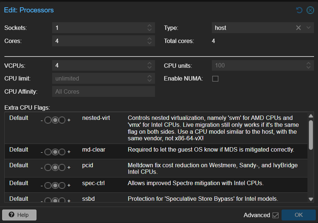Image resolution: width=318 pixels, height=223 pixels.
Task: Open the Help documentation button
Action: 19,215
